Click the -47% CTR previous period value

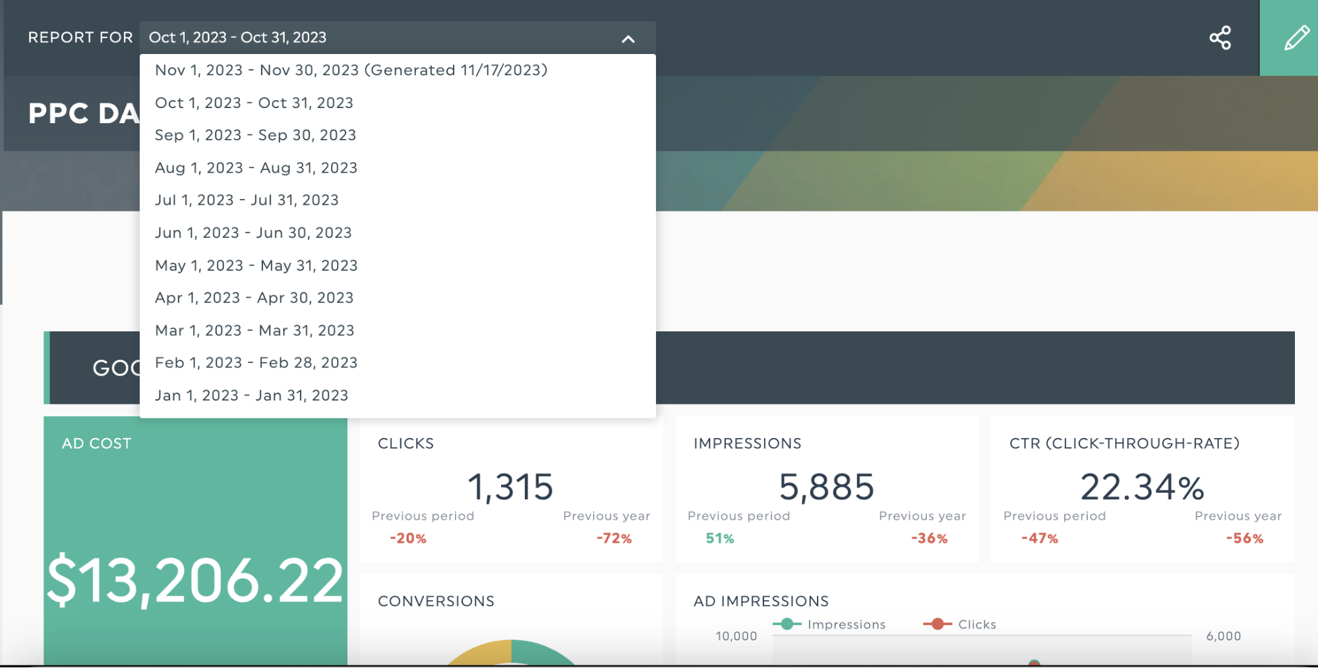(1039, 538)
